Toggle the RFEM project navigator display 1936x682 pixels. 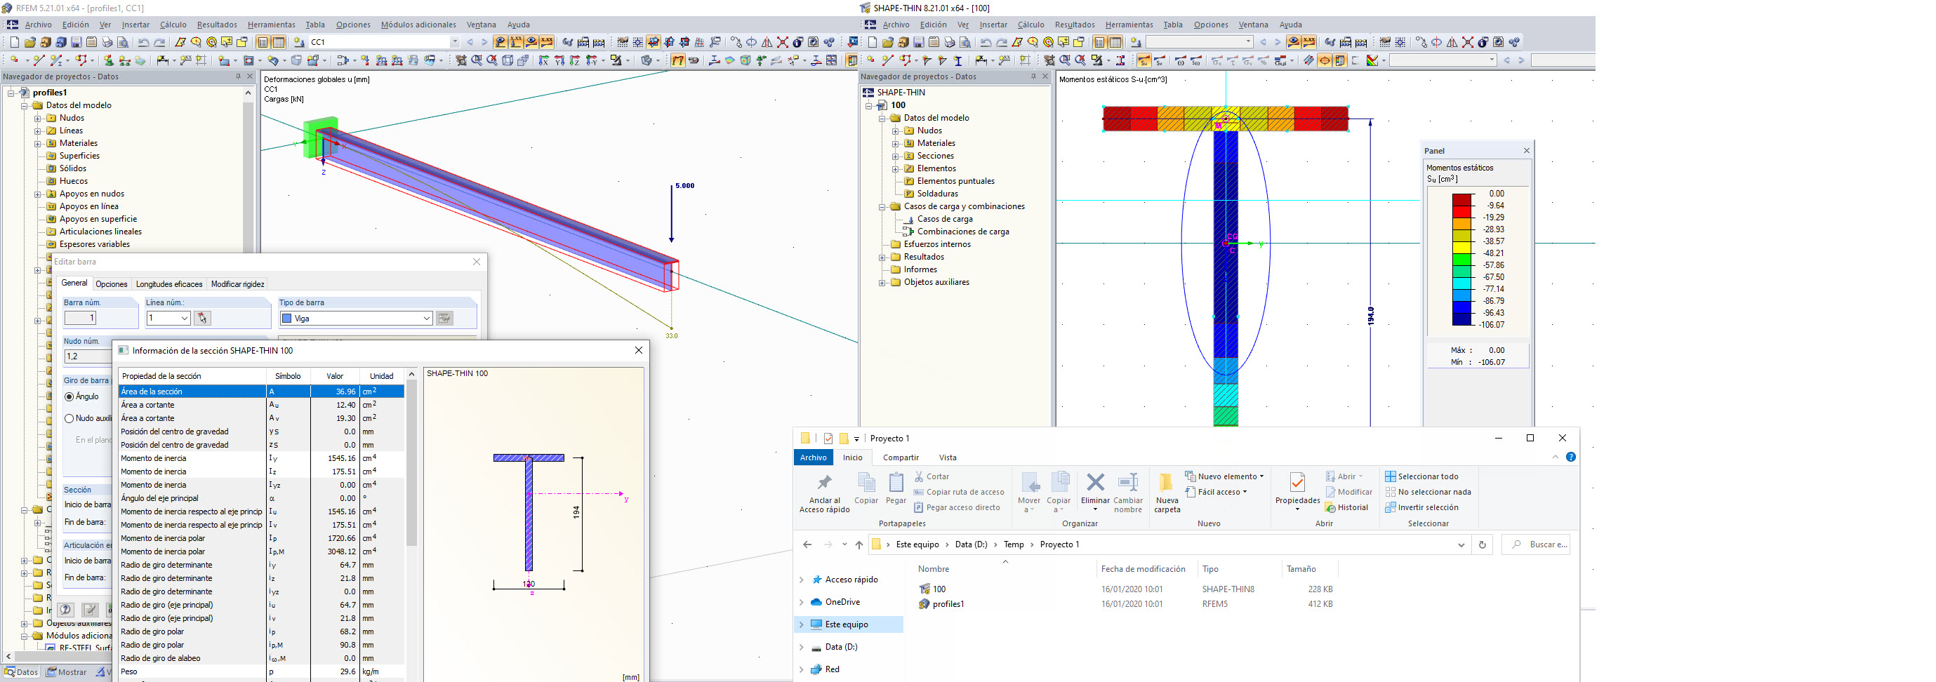coord(263,42)
